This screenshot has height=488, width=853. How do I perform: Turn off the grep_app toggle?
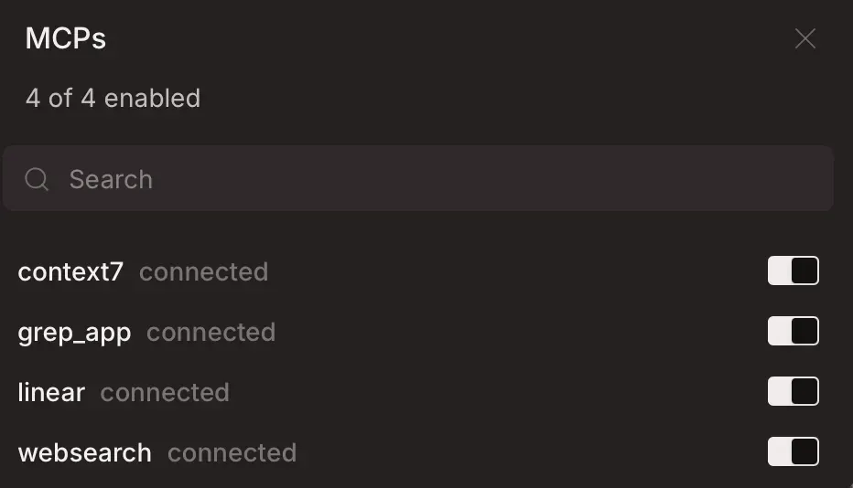[x=793, y=331]
